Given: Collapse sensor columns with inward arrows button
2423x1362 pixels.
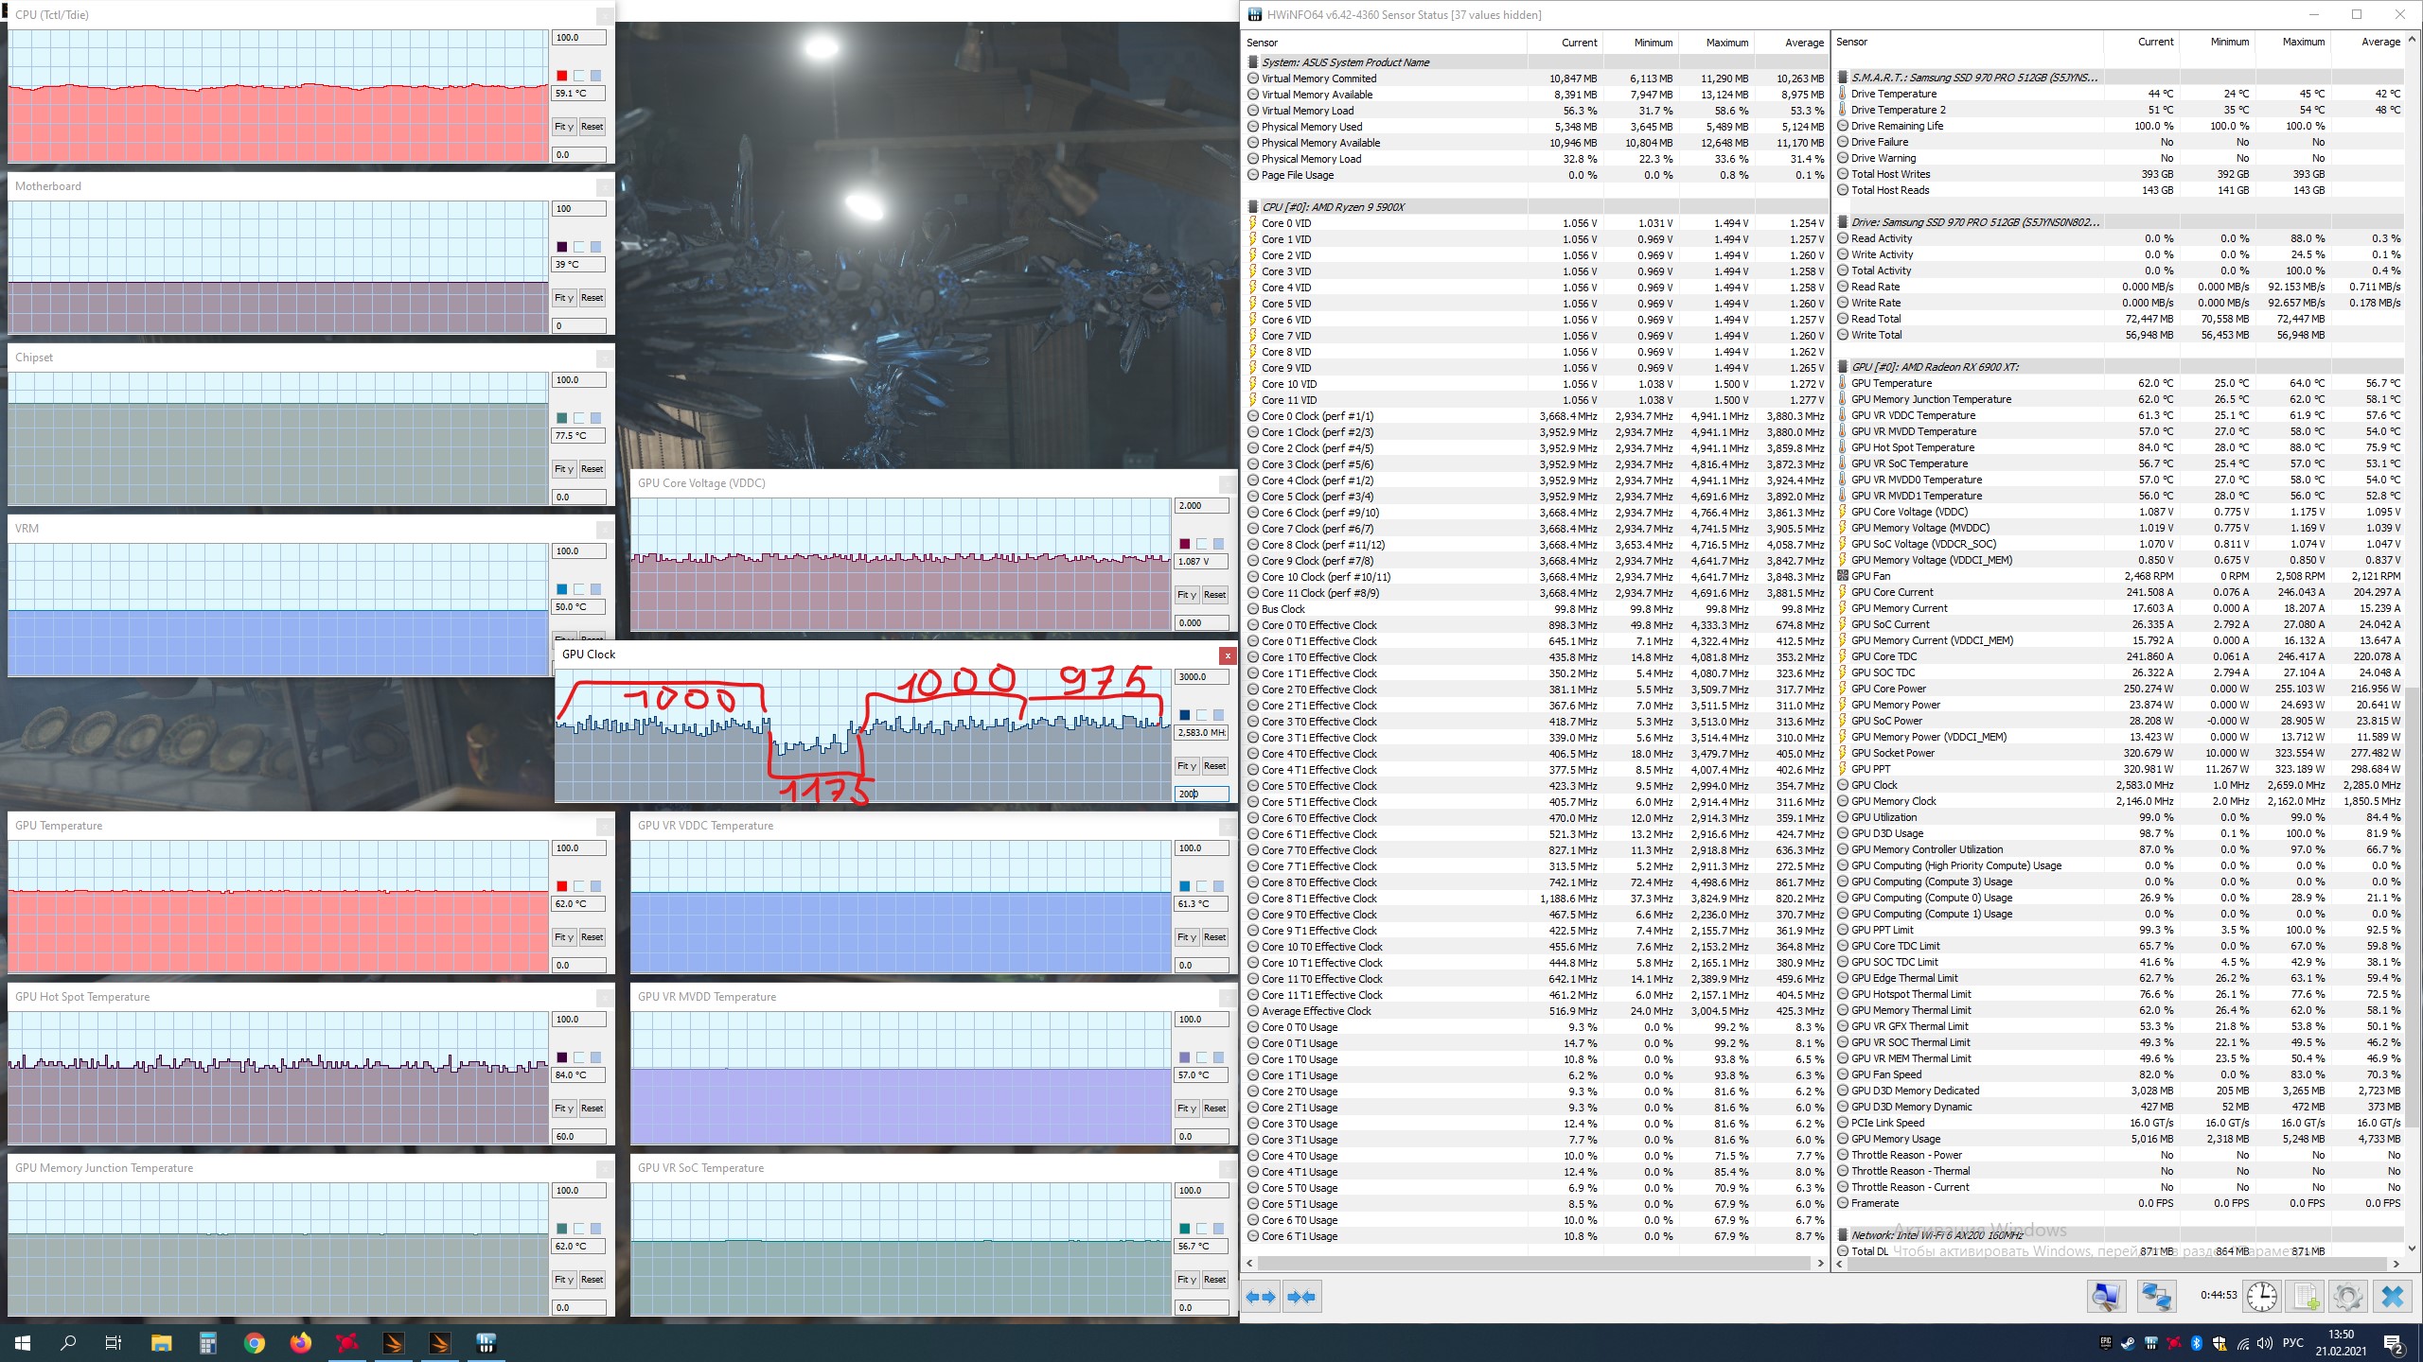Looking at the screenshot, I should (1301, 1297).
